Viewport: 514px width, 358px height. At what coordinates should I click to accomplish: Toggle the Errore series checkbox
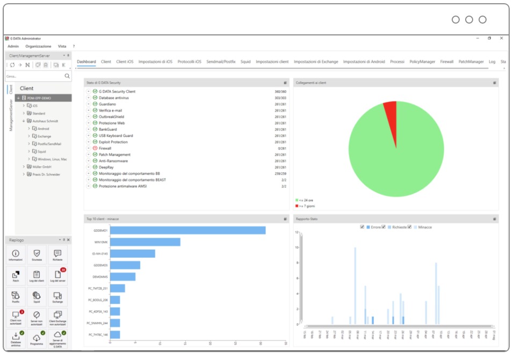[362, 227]
